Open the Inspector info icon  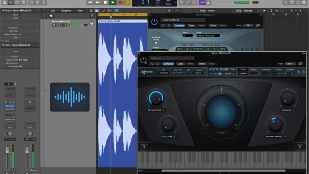click(11, 2)
